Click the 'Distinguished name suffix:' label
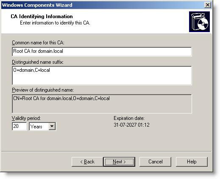Image resolution: width=220 pixels, height=179 pixels. pyautogui.click(x=38, y=62)
